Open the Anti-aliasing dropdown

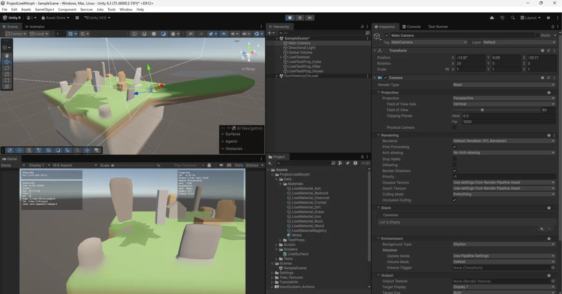504,153
